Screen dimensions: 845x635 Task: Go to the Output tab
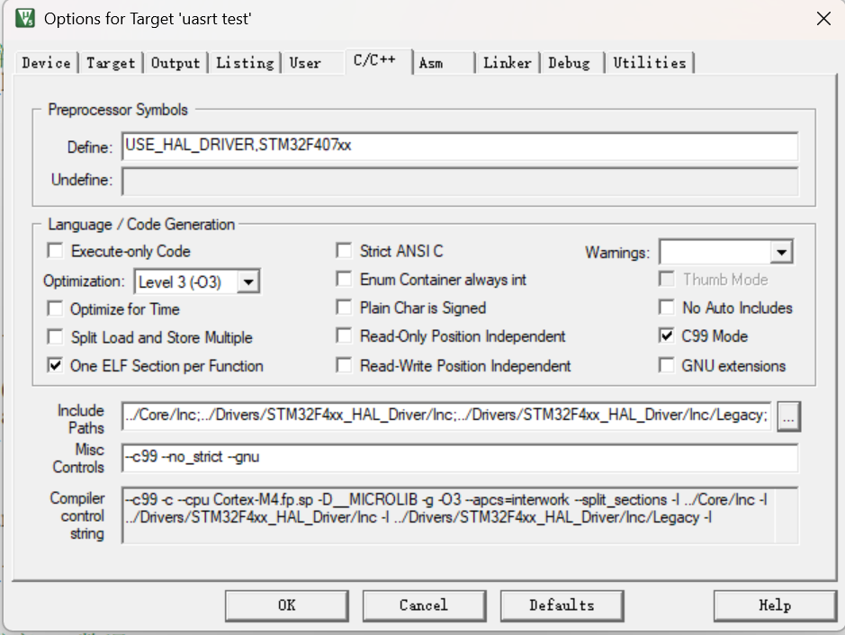tap(175, 63)
